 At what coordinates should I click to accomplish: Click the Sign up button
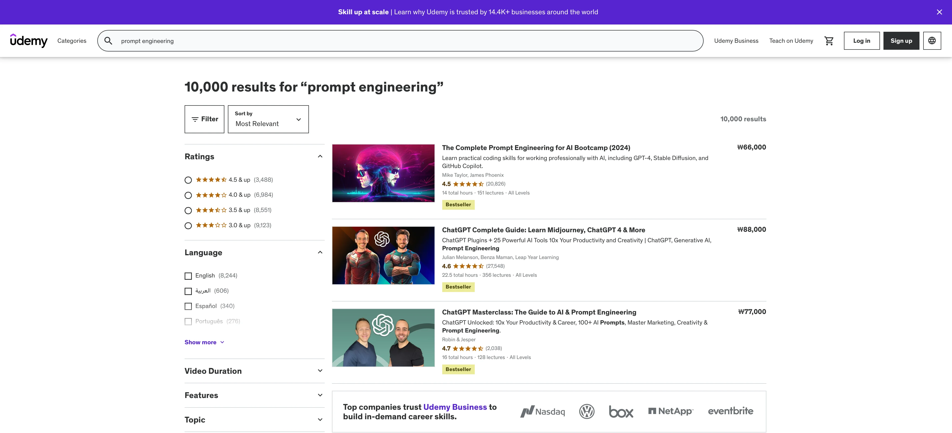click(x=901, y=41)
